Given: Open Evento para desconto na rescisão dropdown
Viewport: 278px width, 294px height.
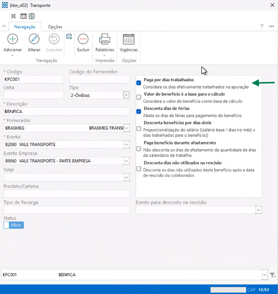Looking at the screenshot, I should (258, 210).
